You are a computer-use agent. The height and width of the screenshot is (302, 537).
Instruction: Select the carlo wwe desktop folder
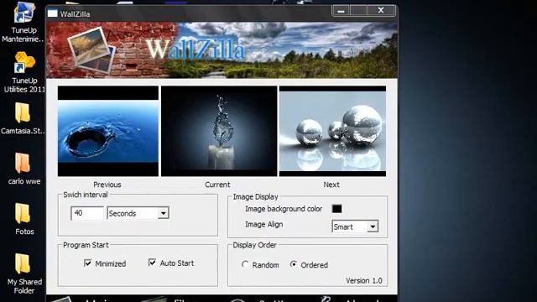click(x=23, y=169)
